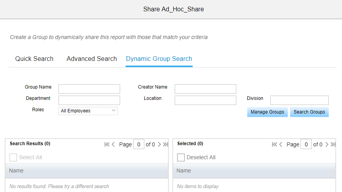The height and width of the screenshot is (192, 342).
Task: Click the Search Groups button
Action: (309, 112)
